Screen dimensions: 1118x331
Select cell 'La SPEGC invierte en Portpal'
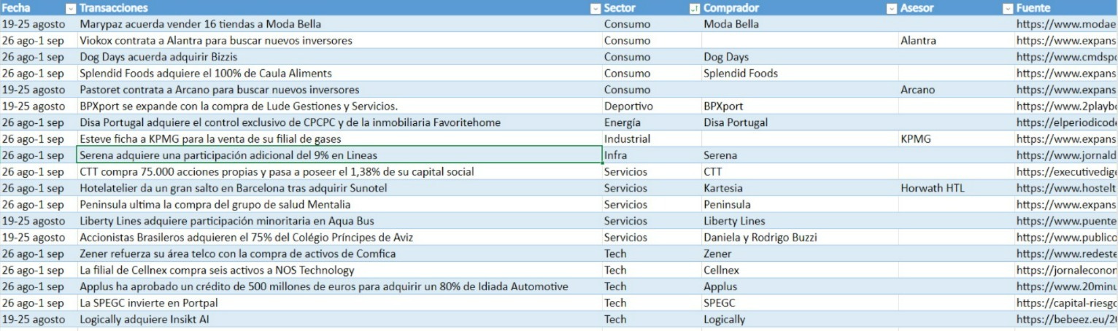coord(339,303)
